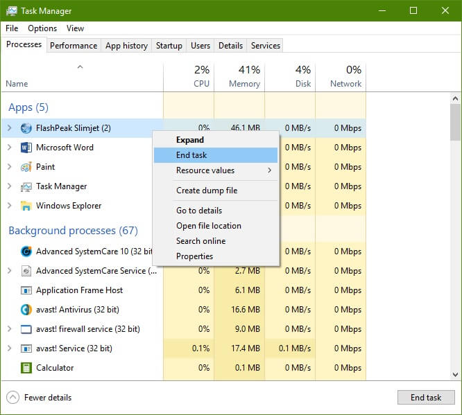Viewport: 462px width, 415px height.
Task: Switch to the Users tab
Action: tap(200, 46)
